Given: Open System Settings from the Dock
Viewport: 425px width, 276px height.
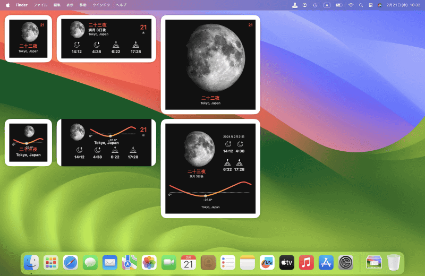Looking at the screenshot, I should tap(346, 262).
